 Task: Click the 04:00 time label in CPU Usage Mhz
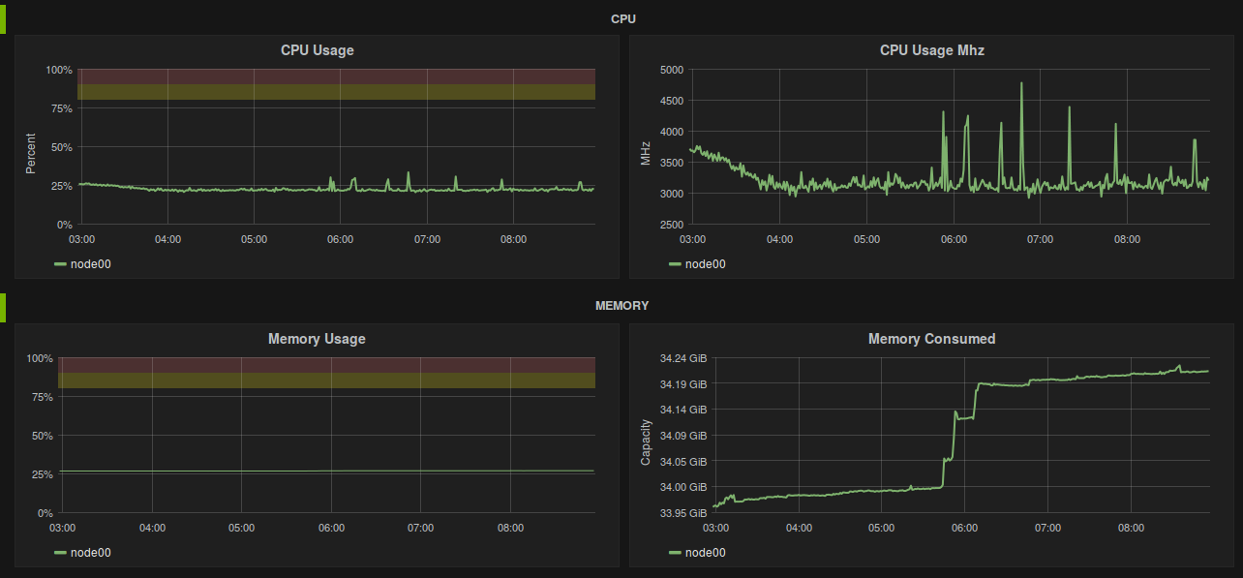779,239
